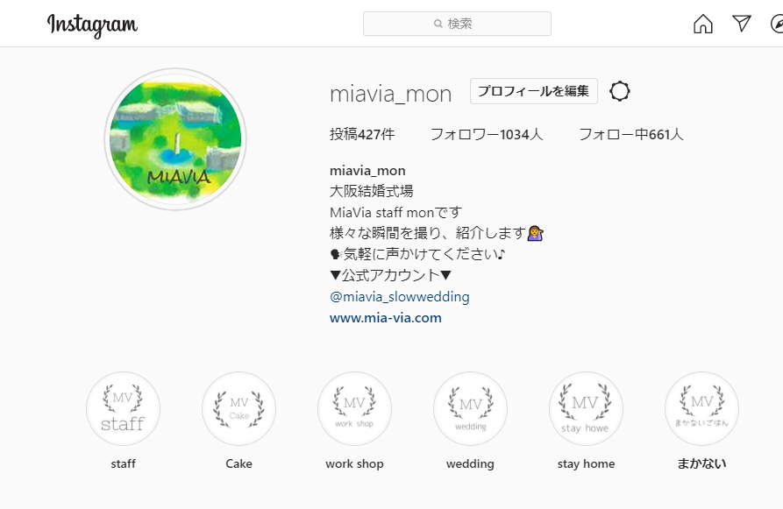
Task: Click the staff label under highlight
Action: point(123,463)
